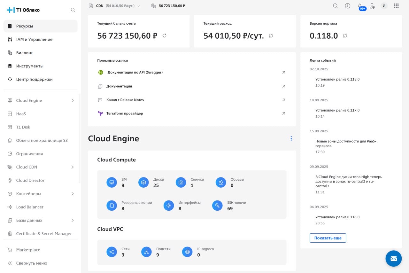Open Cloud Engine three-dot options menu
This screenshot has width=409, height=273.
(x=291, y=138)
